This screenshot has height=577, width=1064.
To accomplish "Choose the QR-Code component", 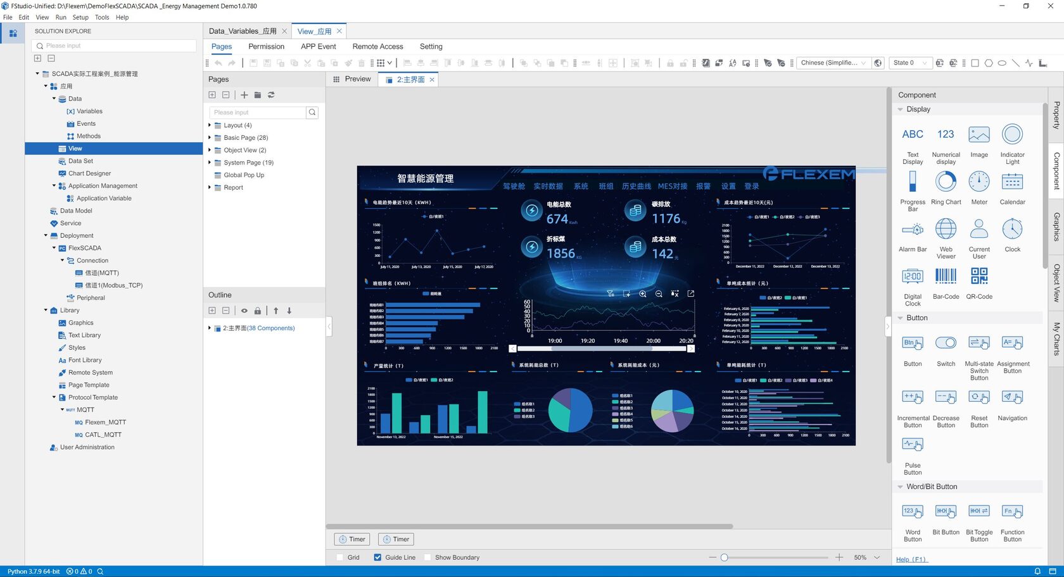I will [x=979, y=283].
